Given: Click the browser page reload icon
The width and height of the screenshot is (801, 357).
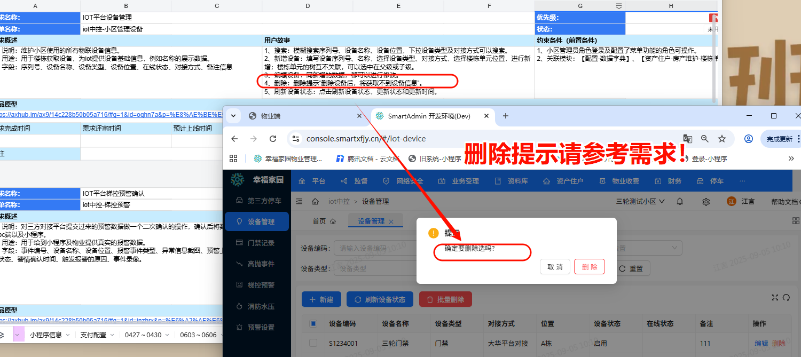Looking at the screenshot, I should click(273, 139).
